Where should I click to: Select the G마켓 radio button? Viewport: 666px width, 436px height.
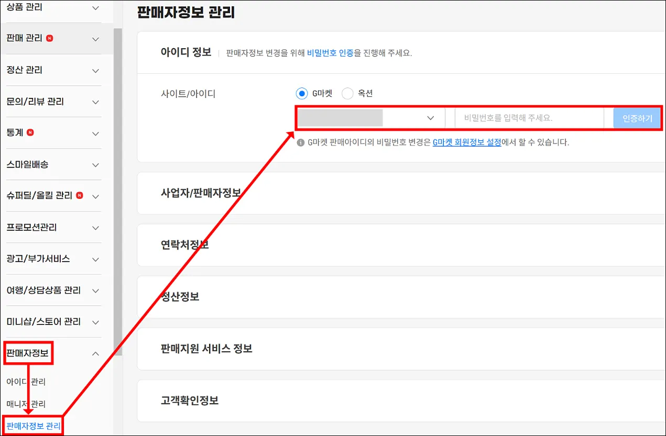[x=301, y=94]
